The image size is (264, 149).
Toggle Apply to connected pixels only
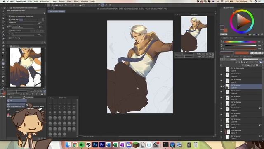9,17
